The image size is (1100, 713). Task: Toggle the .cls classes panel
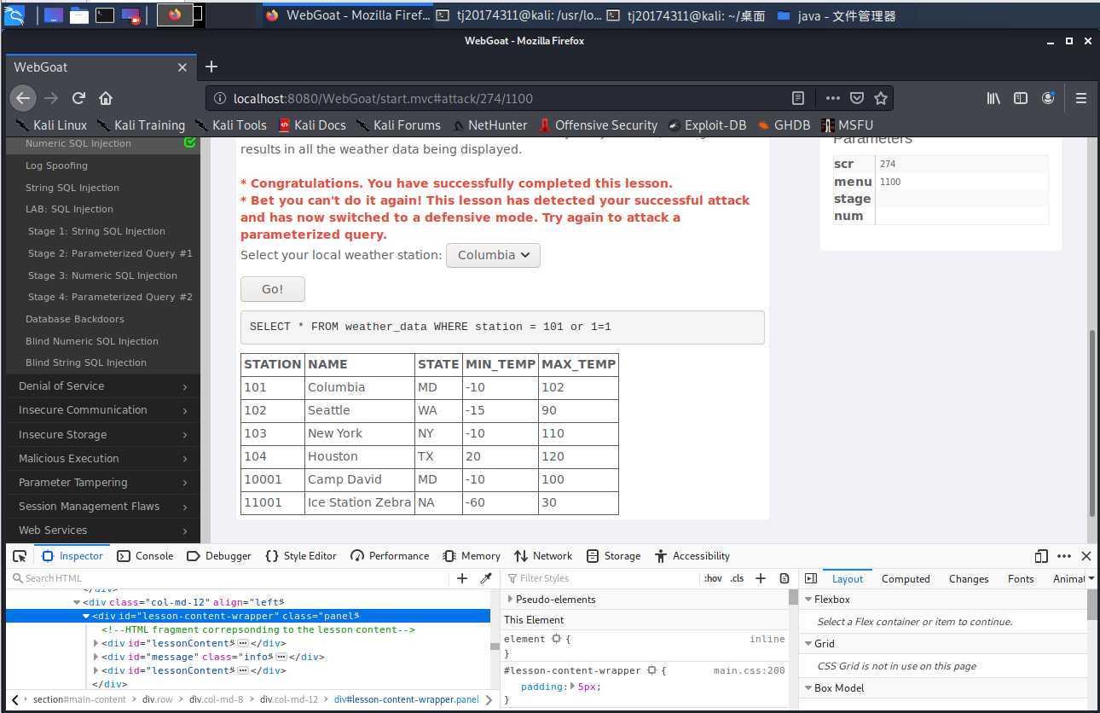click(737, 578)
